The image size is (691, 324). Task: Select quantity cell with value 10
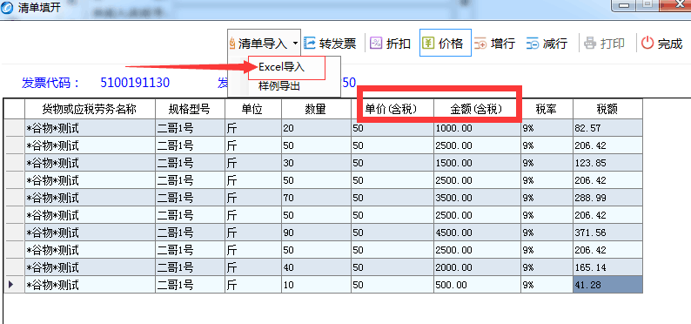(x=316, y=285)
